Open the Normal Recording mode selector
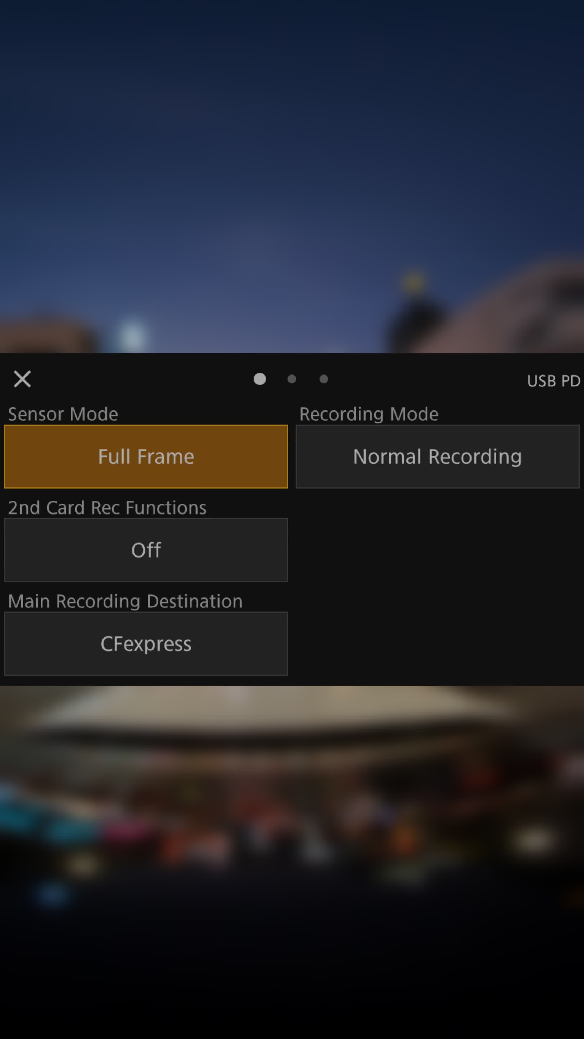This screenshot has width=584, height=1039. pyautogui.click(x=437, y=456)
